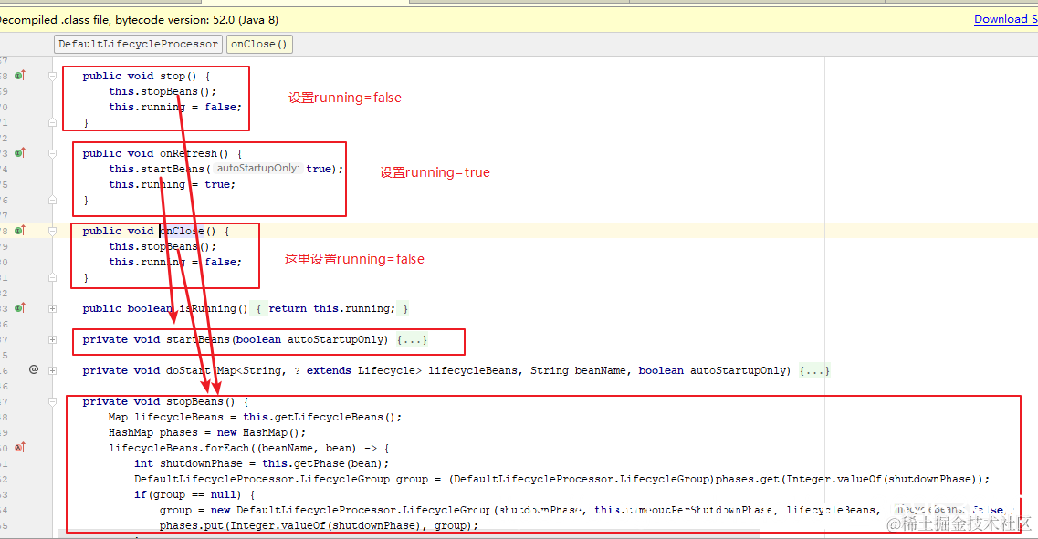Click implements gutter icon beside stop()
This screenshot has height=539, width=1038.
20,76
